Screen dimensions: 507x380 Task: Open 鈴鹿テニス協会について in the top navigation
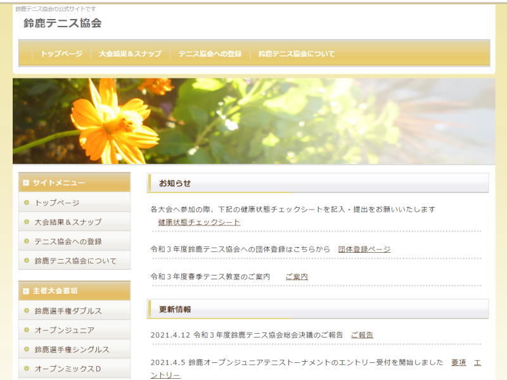[296, 54]
